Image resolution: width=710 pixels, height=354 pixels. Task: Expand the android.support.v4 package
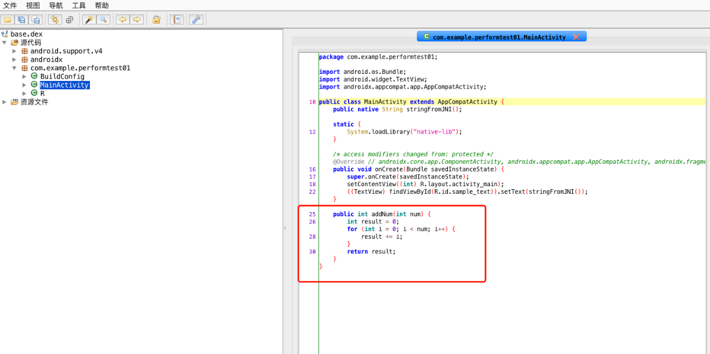14,51
